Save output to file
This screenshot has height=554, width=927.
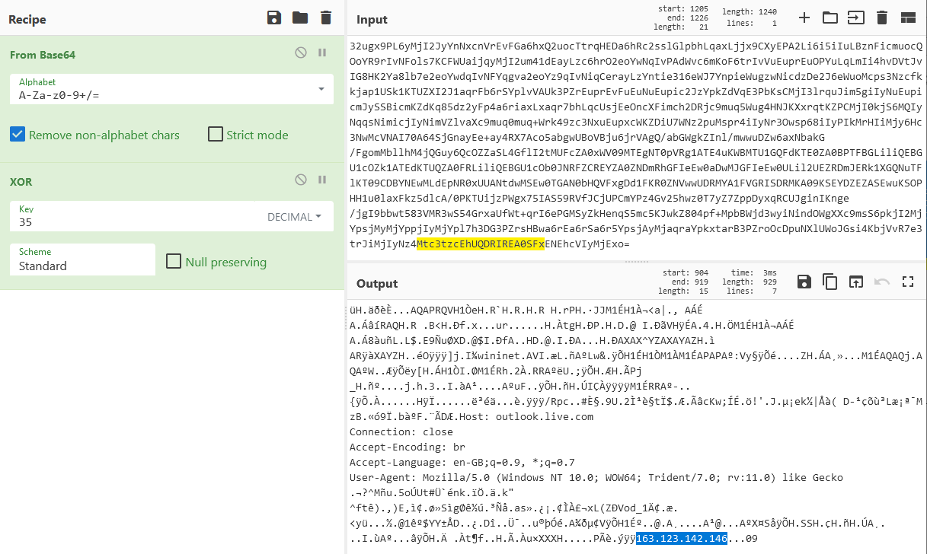point(804,282)
